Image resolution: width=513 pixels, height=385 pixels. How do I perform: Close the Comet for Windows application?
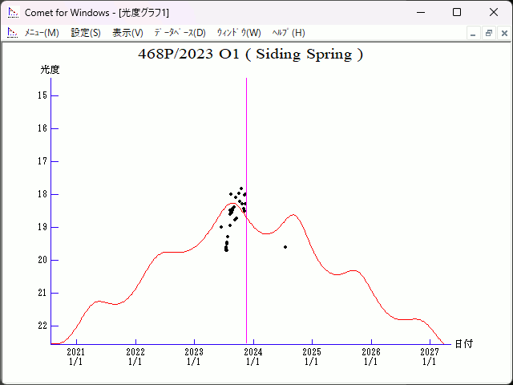(494, 12)
